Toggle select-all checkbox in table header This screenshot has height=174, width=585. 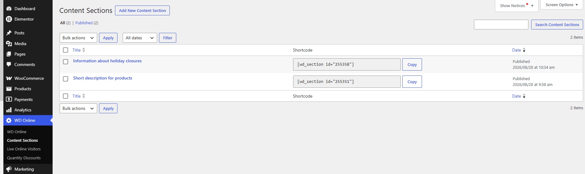click(66, 50)
